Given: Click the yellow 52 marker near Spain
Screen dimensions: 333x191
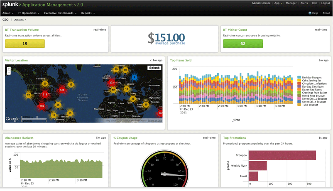Looking at the screenshot, I should point(113,90).
